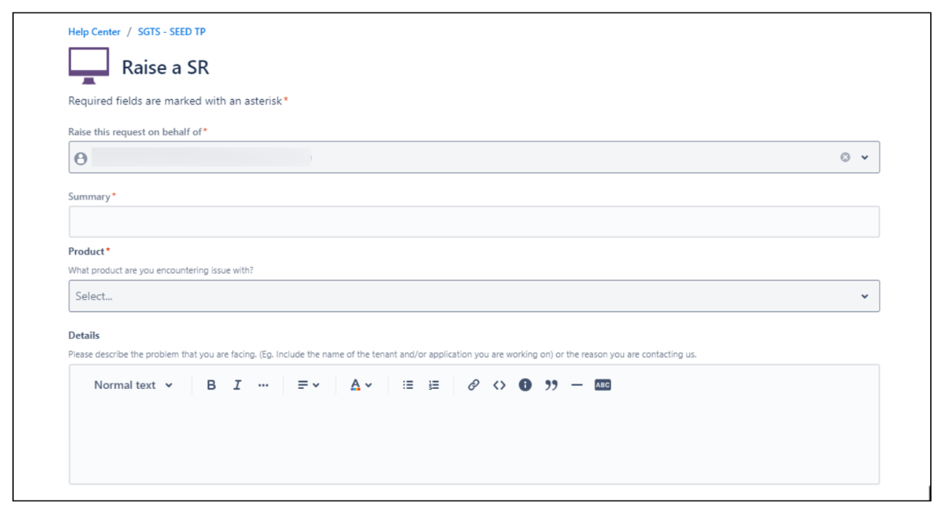This screenshot has width=947, height=518.
Task: Expand the raise on behalf of user picker
Action: click(x=865, y=155)
